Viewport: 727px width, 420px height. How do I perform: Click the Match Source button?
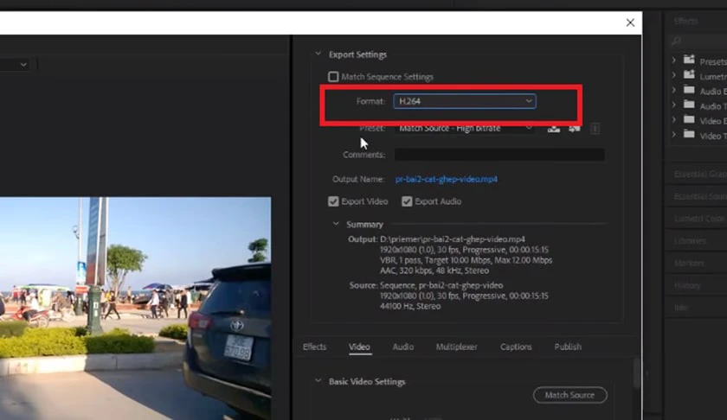pyautogui.click(x=569, y=395)
